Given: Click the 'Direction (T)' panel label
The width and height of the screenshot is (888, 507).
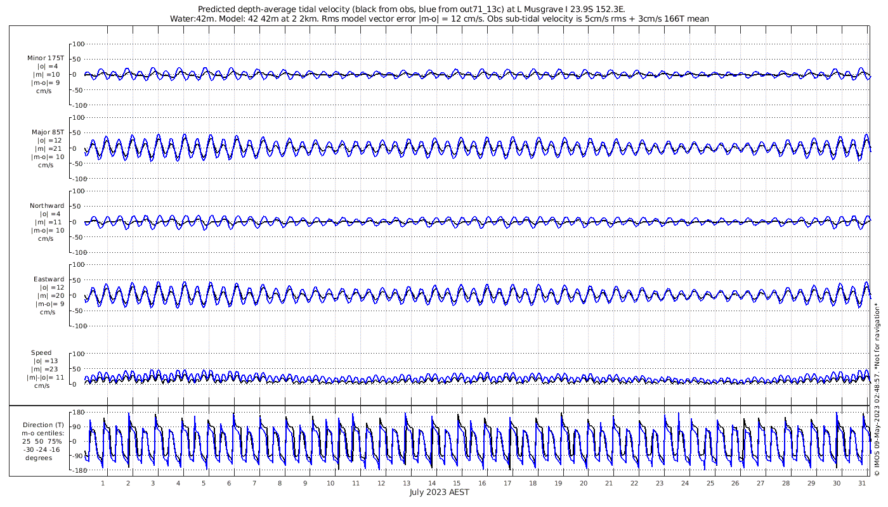Looking at the screenshot, I should tap(43, 425).
